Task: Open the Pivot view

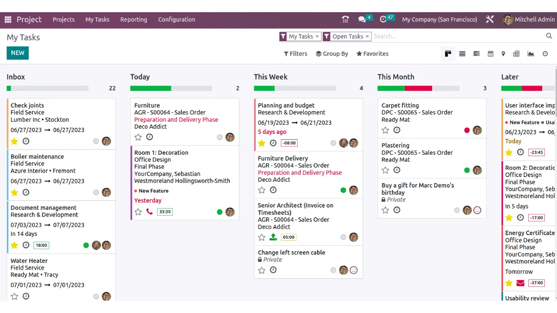Action: click(x=516, y=53)
